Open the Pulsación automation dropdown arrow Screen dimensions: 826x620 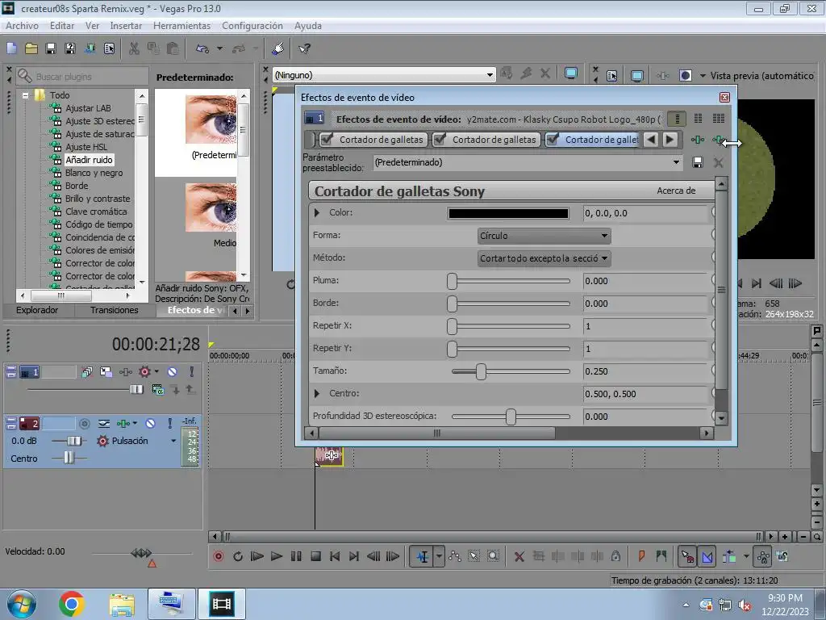pos(173,441)
